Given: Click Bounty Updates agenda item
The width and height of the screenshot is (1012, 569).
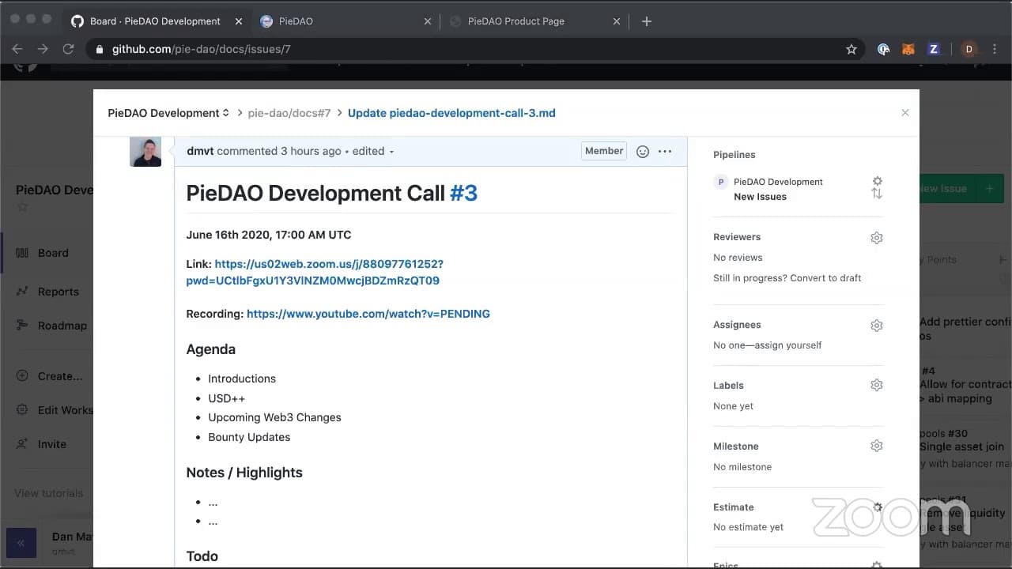Looking at the screenshot, I should (249, 437).
